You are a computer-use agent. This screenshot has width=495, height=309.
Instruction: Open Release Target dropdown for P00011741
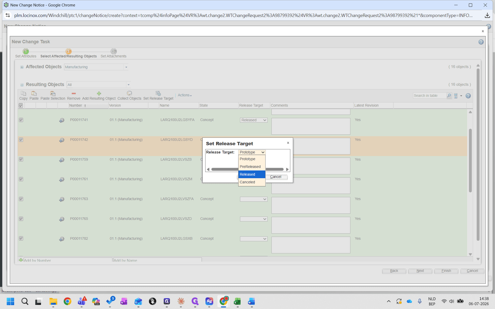click(254, 120)
